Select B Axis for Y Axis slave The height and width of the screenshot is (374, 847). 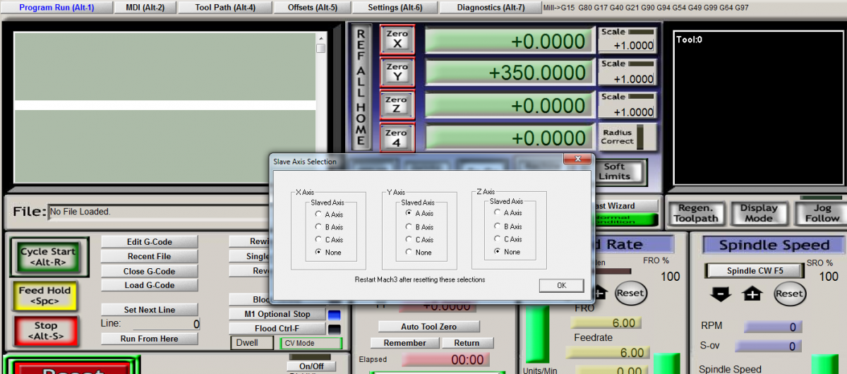(409, 227)
